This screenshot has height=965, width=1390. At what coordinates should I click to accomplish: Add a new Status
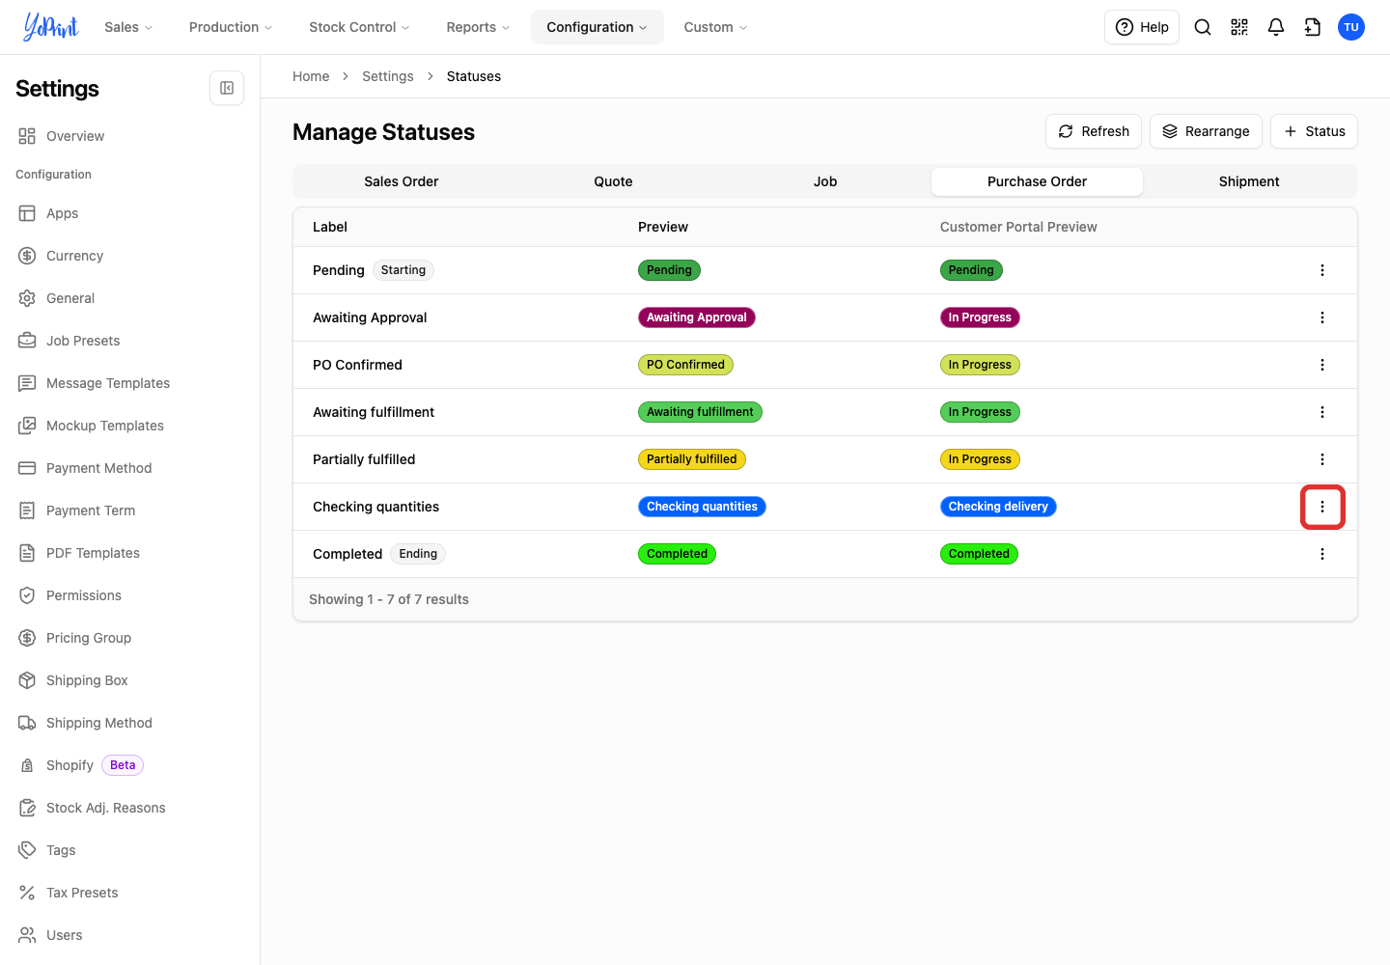pyautogui.click(x=1314, y=131)
